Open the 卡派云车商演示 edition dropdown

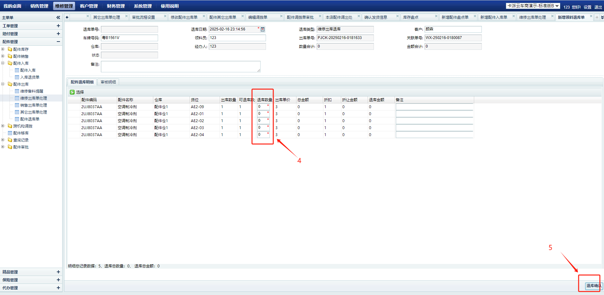[x=533, y=6]
